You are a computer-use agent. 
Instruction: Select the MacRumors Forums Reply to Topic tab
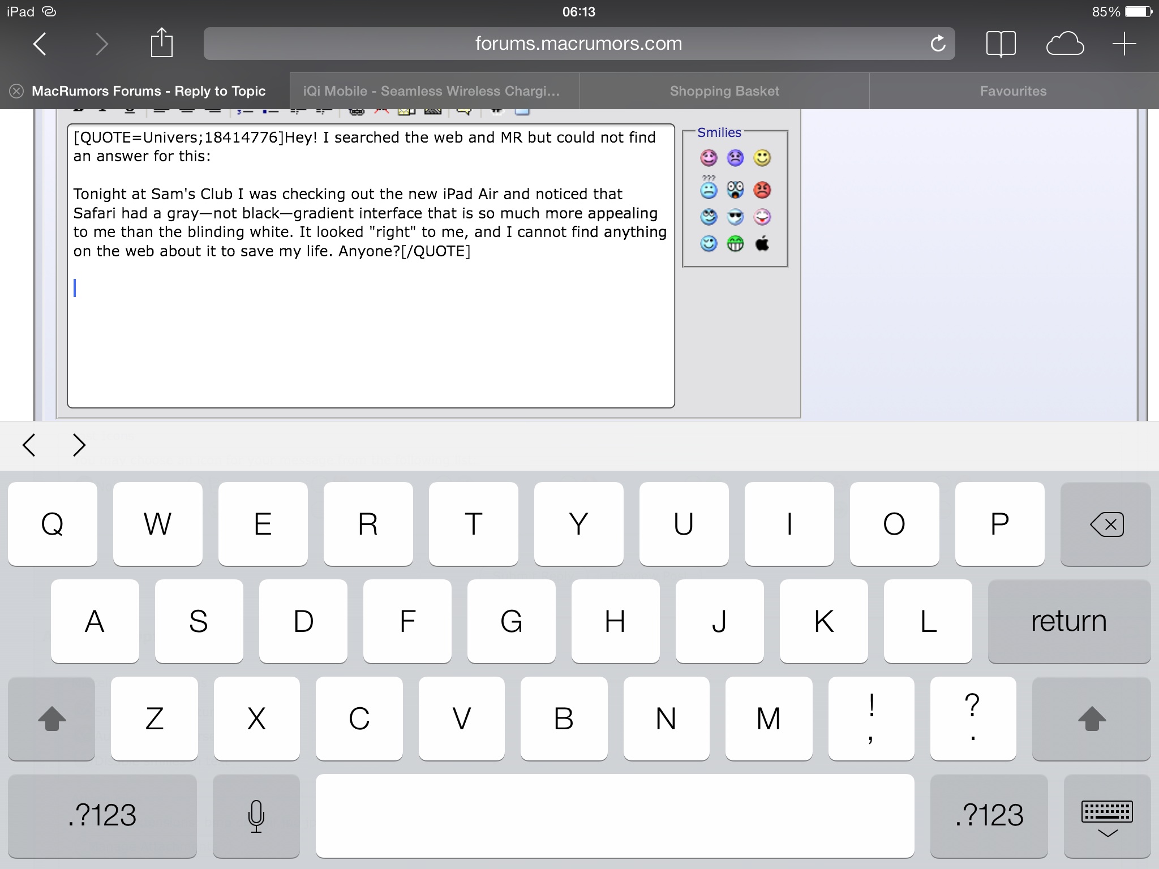(x=148, y=91)
